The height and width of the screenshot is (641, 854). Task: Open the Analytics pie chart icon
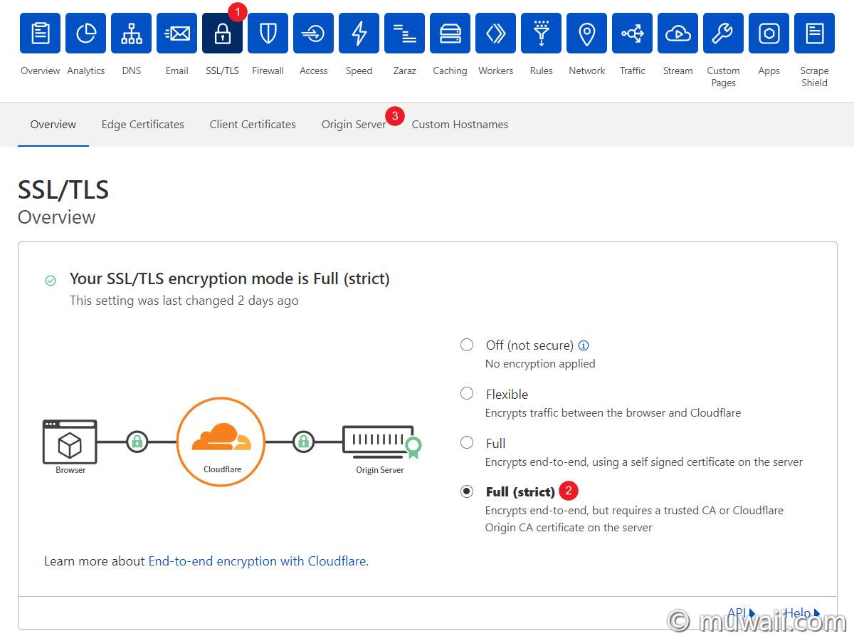tap(86, 33)
